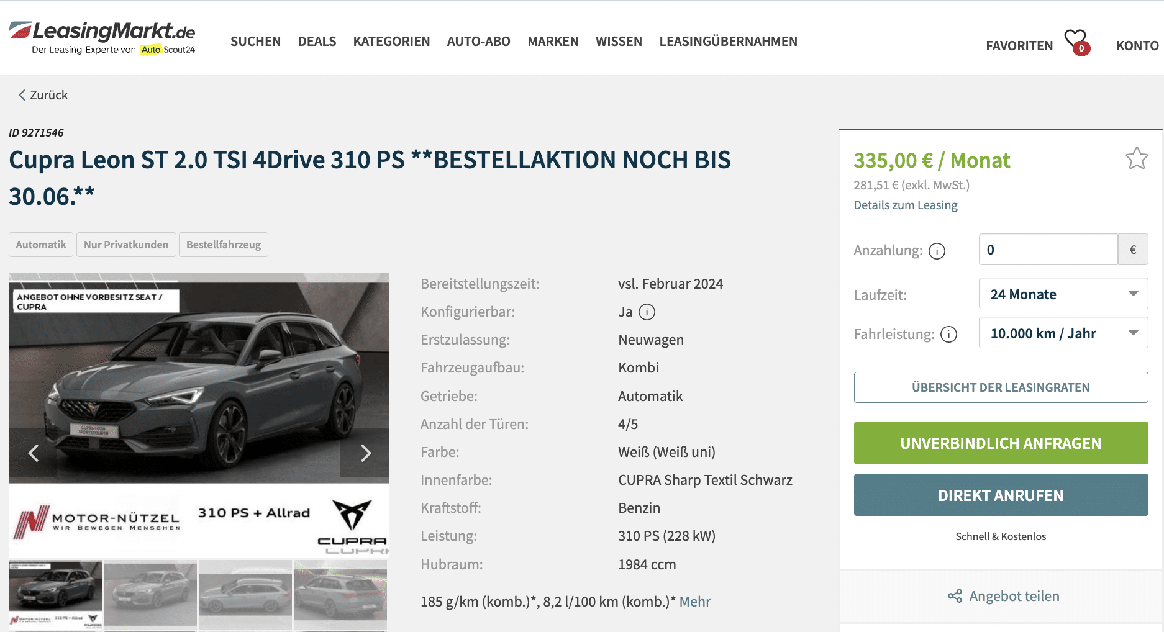Open the KONTO menu
The image size is (1164, 632).
(1137, 46)
